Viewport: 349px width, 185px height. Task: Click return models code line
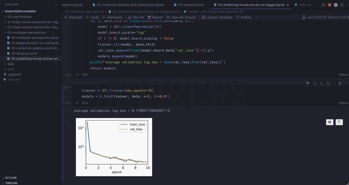(103, 68)
